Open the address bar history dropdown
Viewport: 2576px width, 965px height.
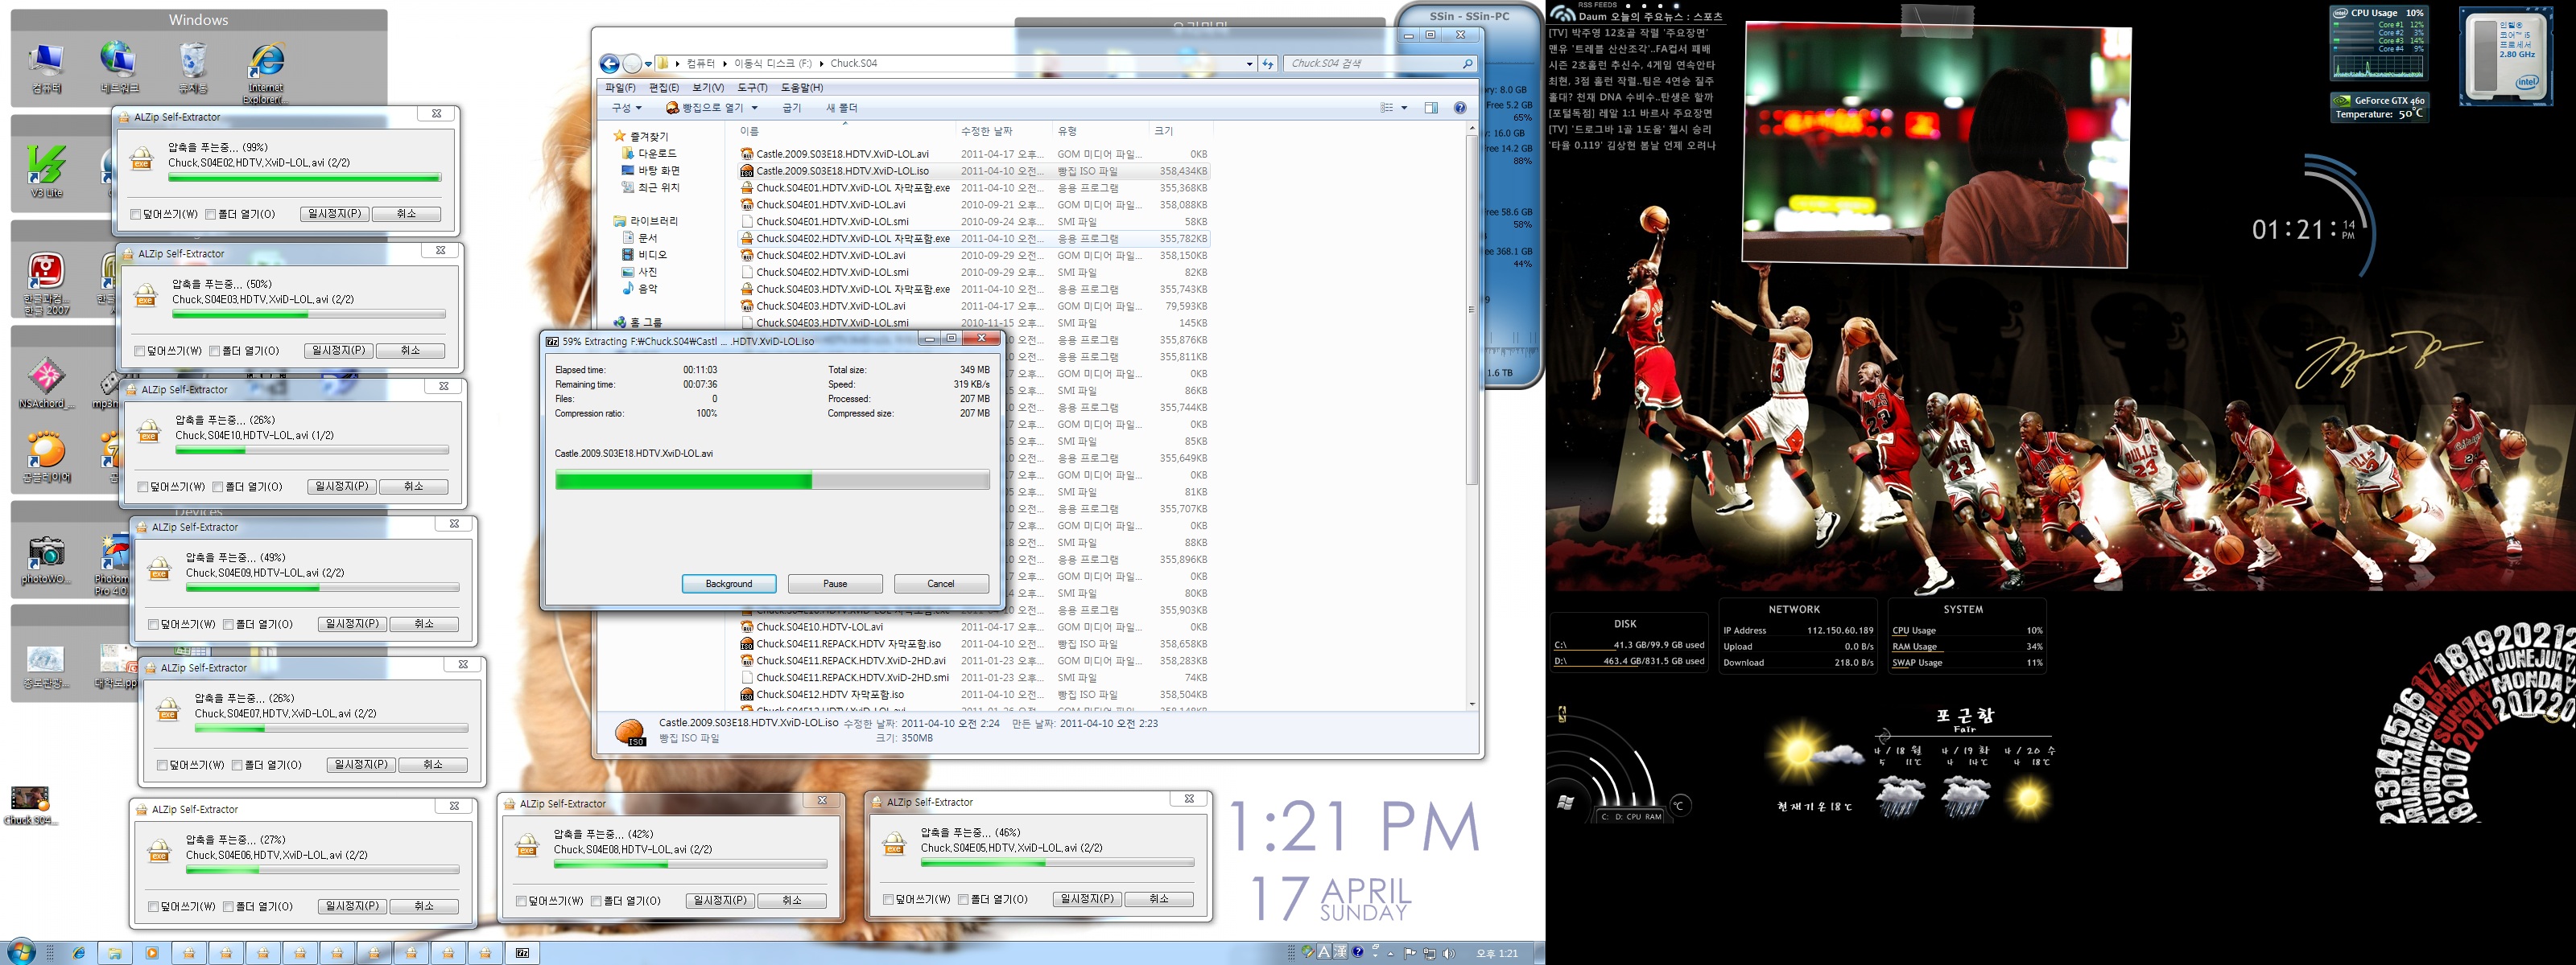pos(1249,64)
